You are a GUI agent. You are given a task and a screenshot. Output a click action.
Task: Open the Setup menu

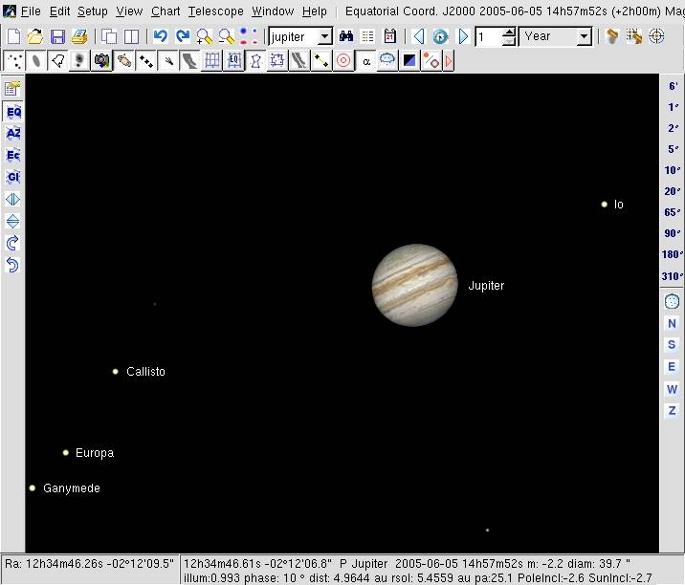tap(92, 11)
